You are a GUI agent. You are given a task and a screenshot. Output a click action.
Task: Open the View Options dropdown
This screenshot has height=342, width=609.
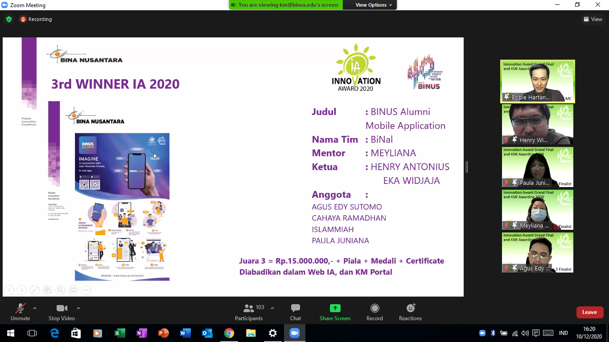[x=374, y=5]
